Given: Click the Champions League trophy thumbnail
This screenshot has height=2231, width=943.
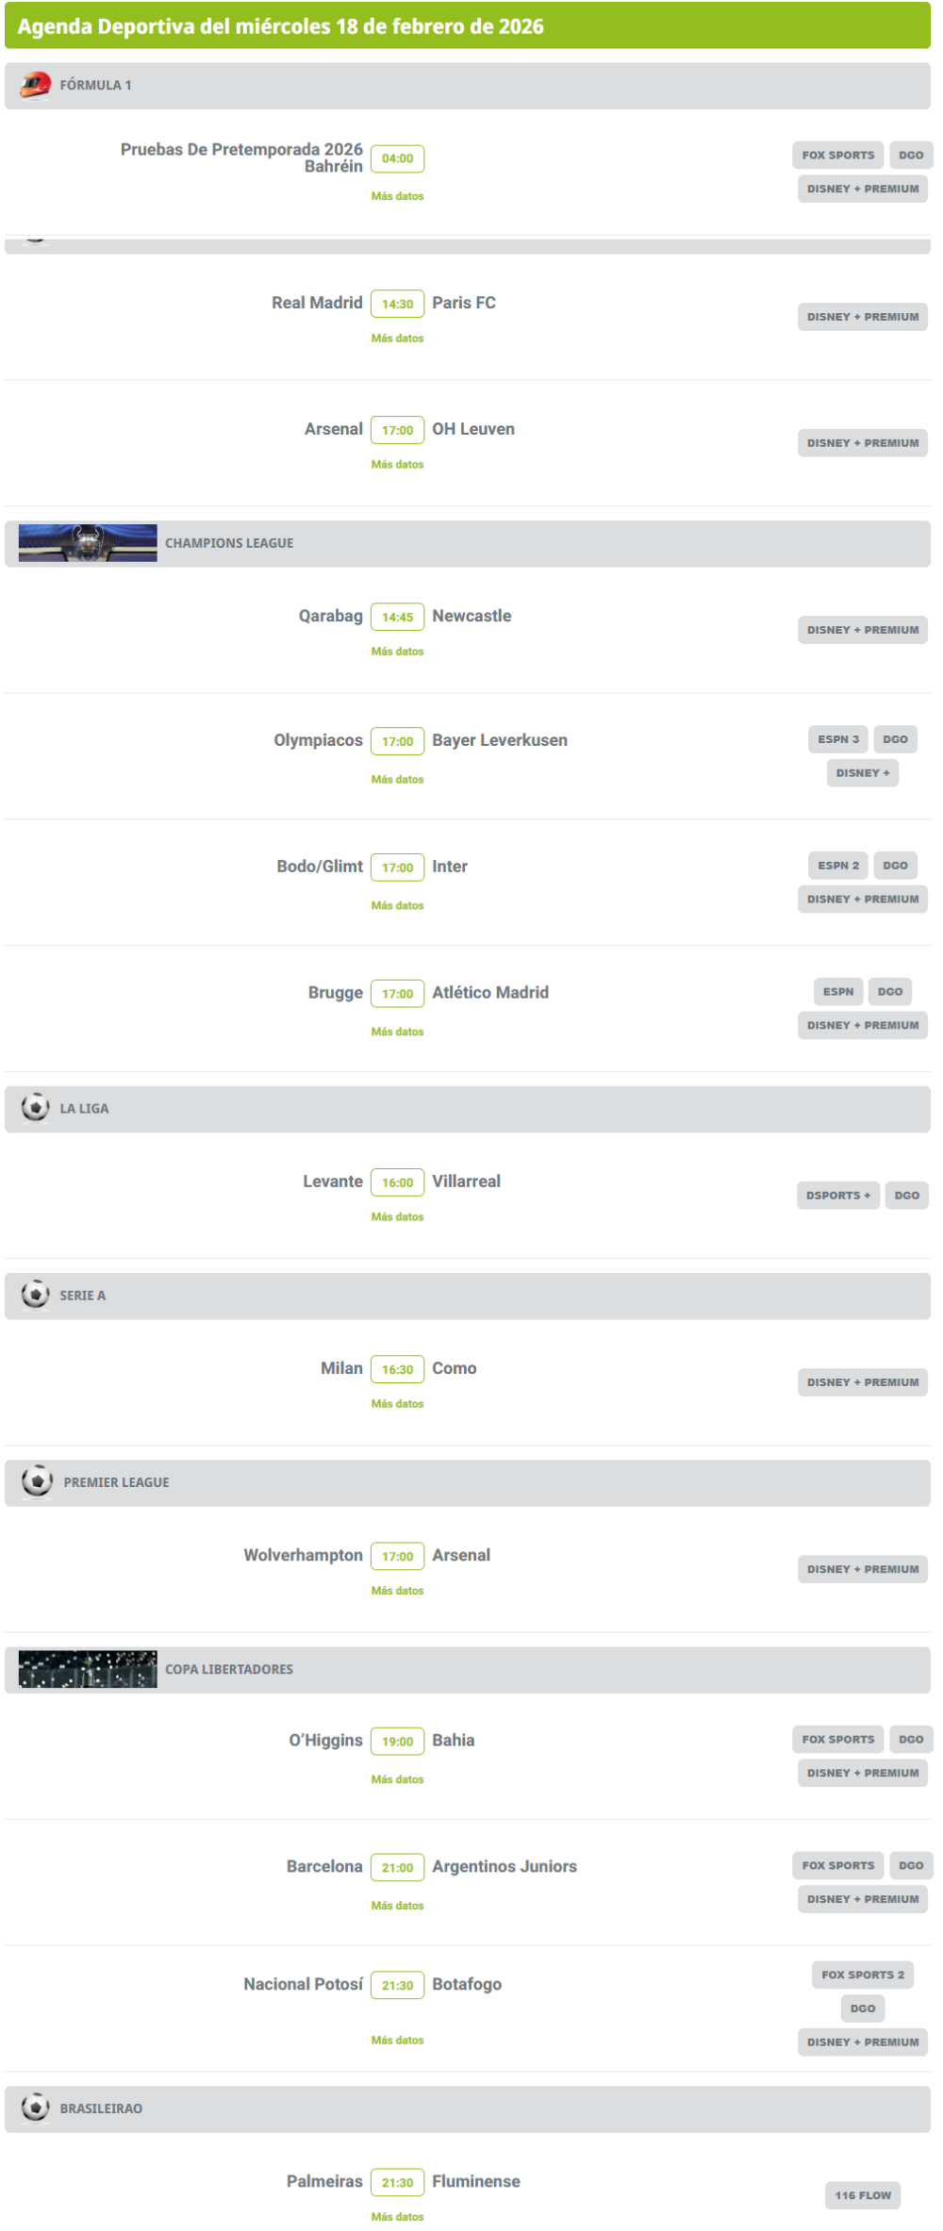Looking at the screenshot, I should pos(88,543).
